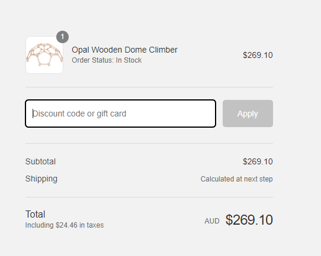Click empty right side of discount field
This screenshot has width=321, height=256.
171,114
